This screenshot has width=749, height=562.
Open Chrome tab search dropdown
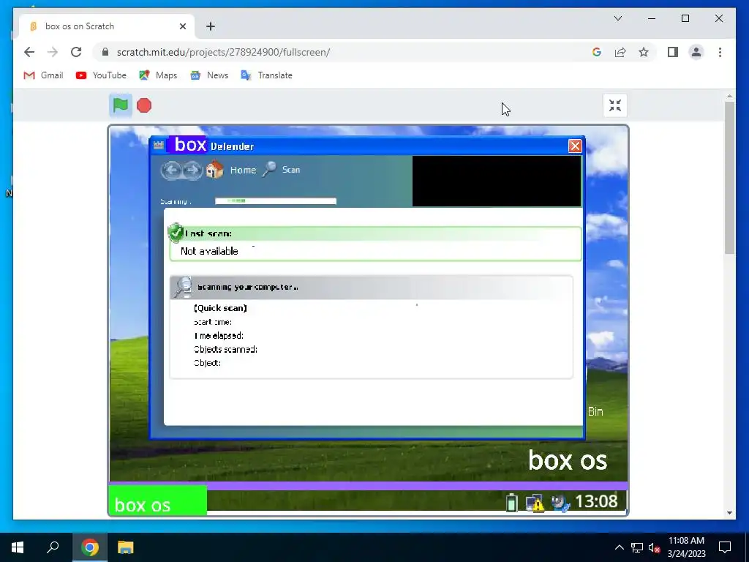pyautogui.click(x=617, y=18)
